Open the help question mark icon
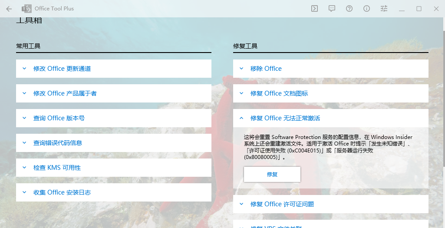This screenshot has height=228, width=445. 349,9
